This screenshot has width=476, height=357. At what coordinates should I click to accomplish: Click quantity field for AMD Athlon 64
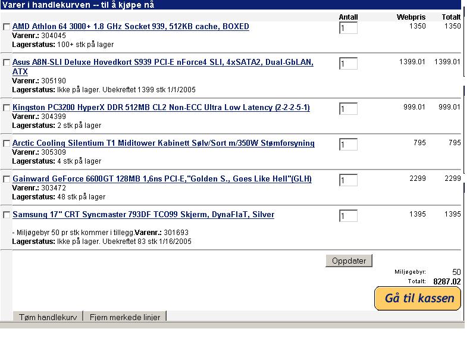coord(348,28)
